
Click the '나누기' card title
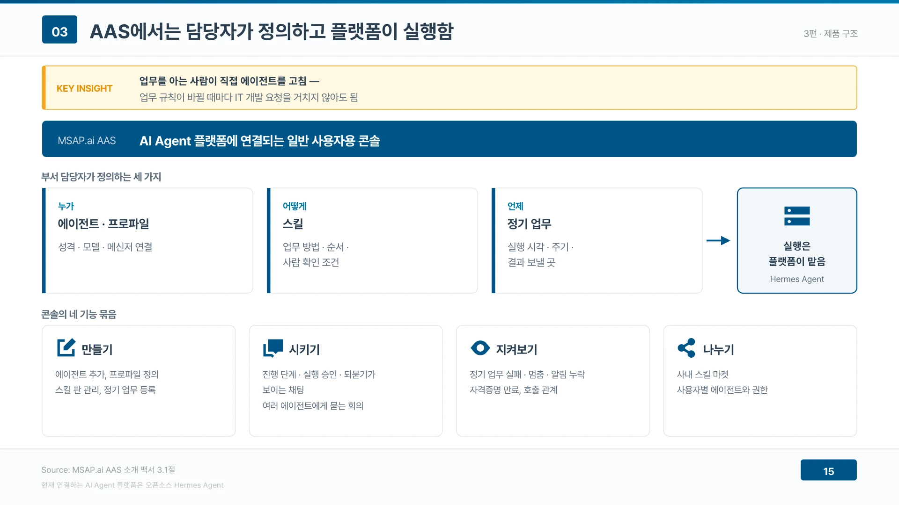(x=719, y=349)
